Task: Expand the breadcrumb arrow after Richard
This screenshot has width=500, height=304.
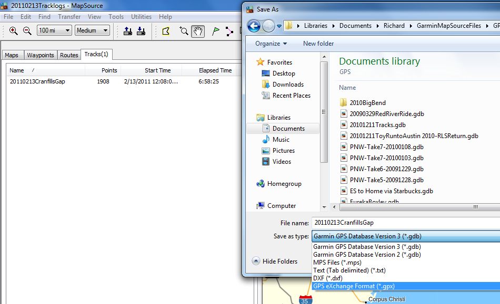Action: 411,26
